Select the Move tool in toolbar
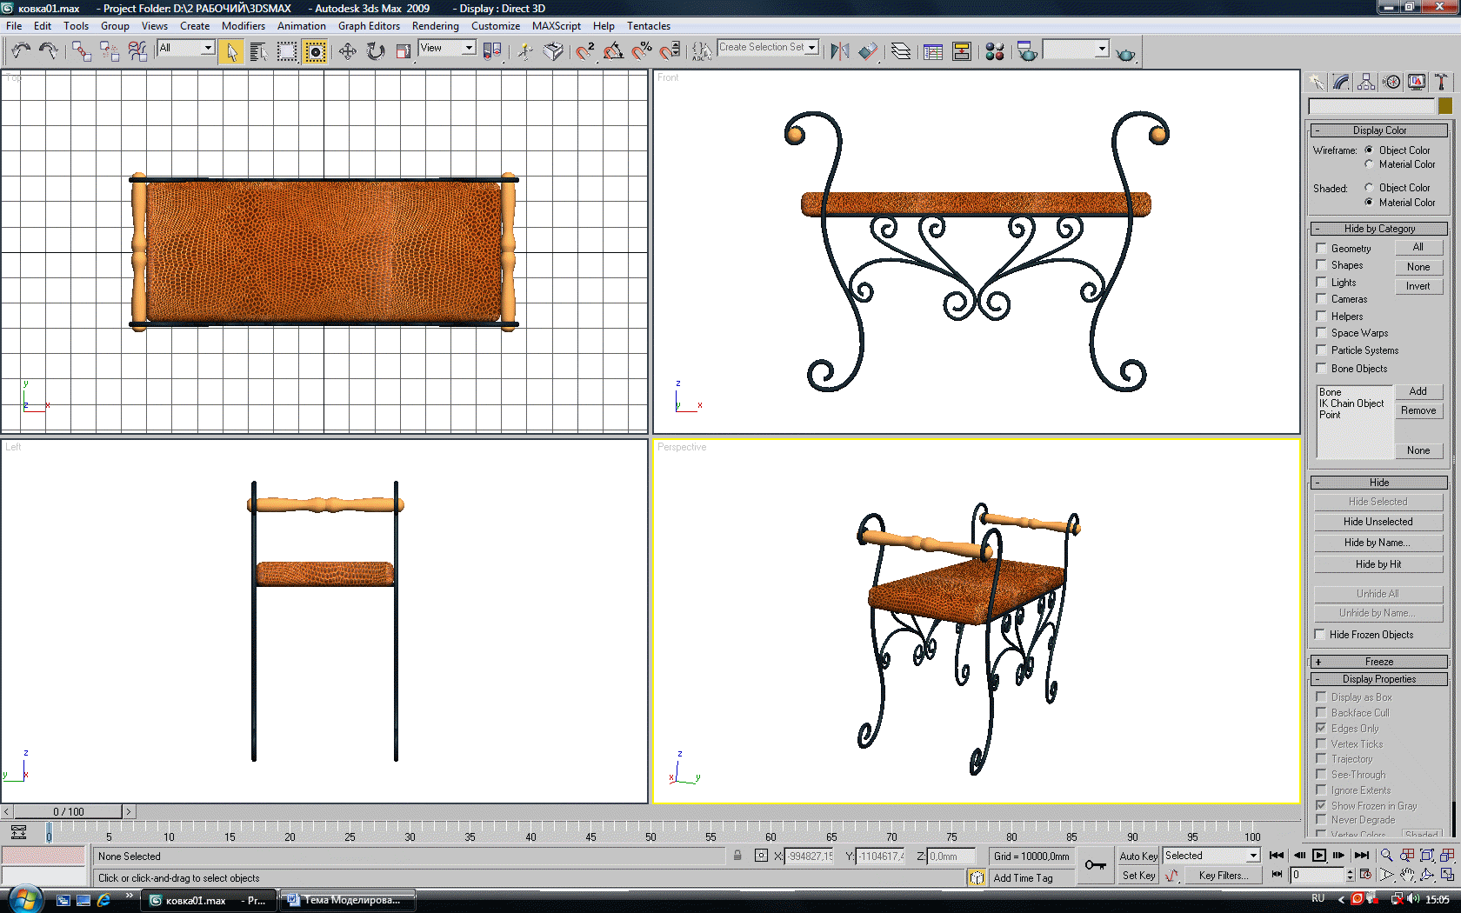The height and width of the screenshot is (913, 1461). point(347,52)
